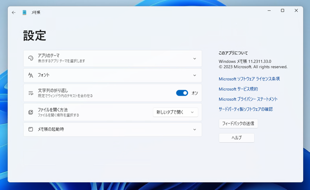Click the palette icon beside アプリのテーマ
Image resolution: width=310 pixels, height=190 pixels.
[x=31, y=58]
